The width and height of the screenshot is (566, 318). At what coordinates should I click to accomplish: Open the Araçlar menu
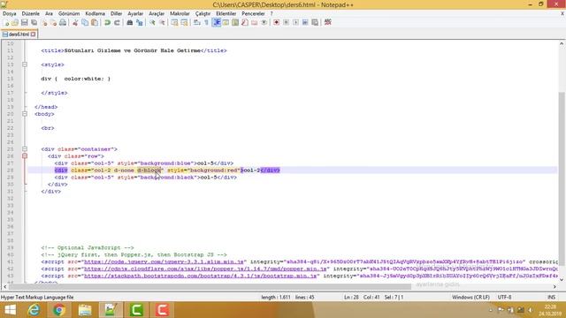pos(157,13)
